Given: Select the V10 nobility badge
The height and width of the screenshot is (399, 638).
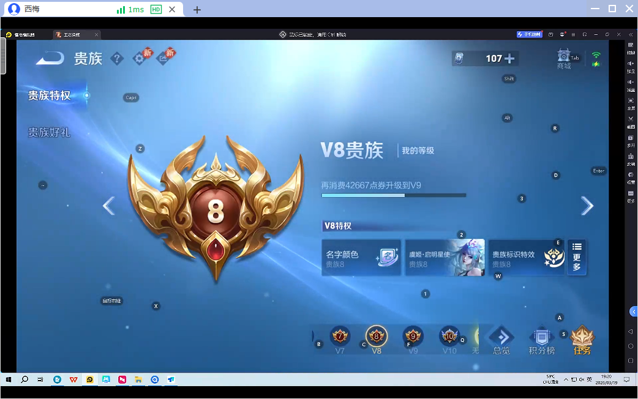Looking at the screenshot, I should click(x=449, y=337).
